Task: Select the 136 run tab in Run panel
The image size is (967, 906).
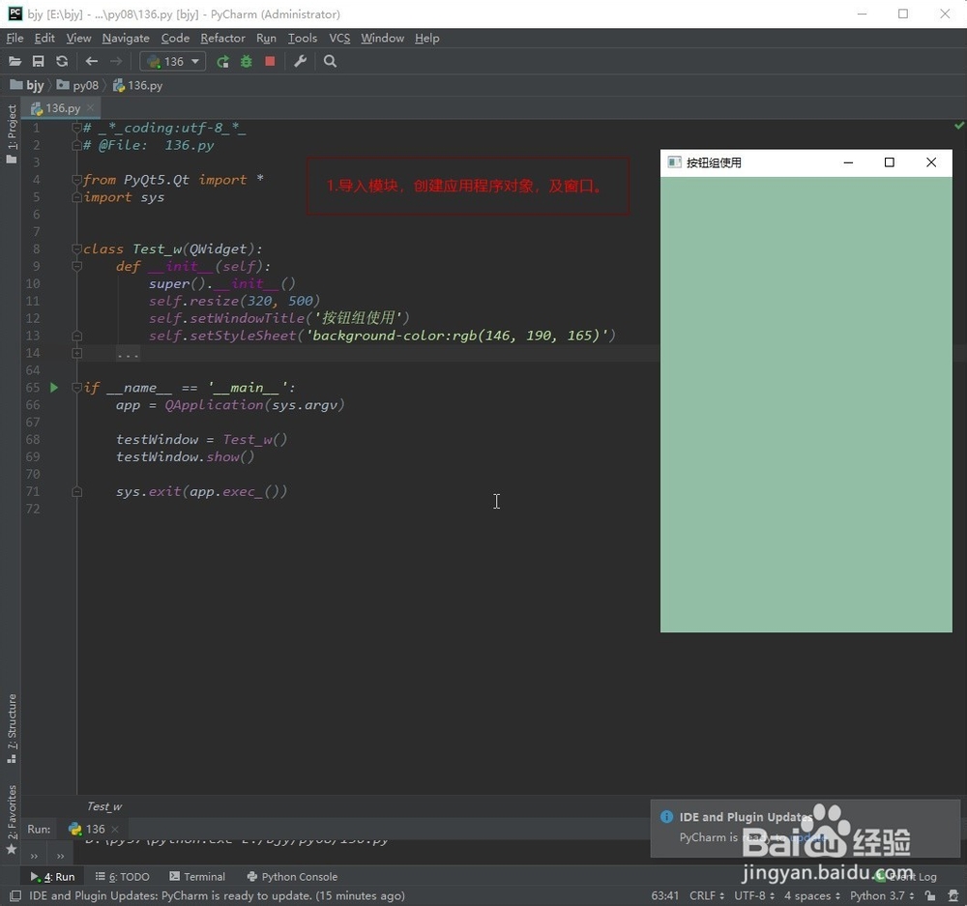Action: tap(86, 829)
